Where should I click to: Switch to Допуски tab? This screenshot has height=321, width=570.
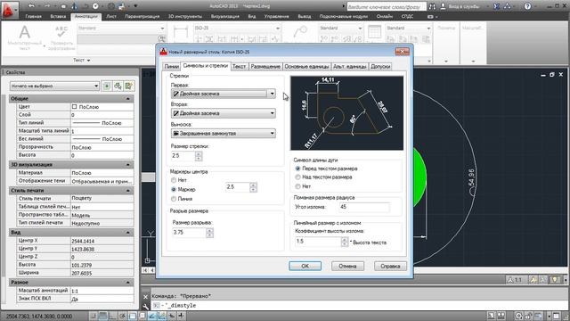pos(380,67)
